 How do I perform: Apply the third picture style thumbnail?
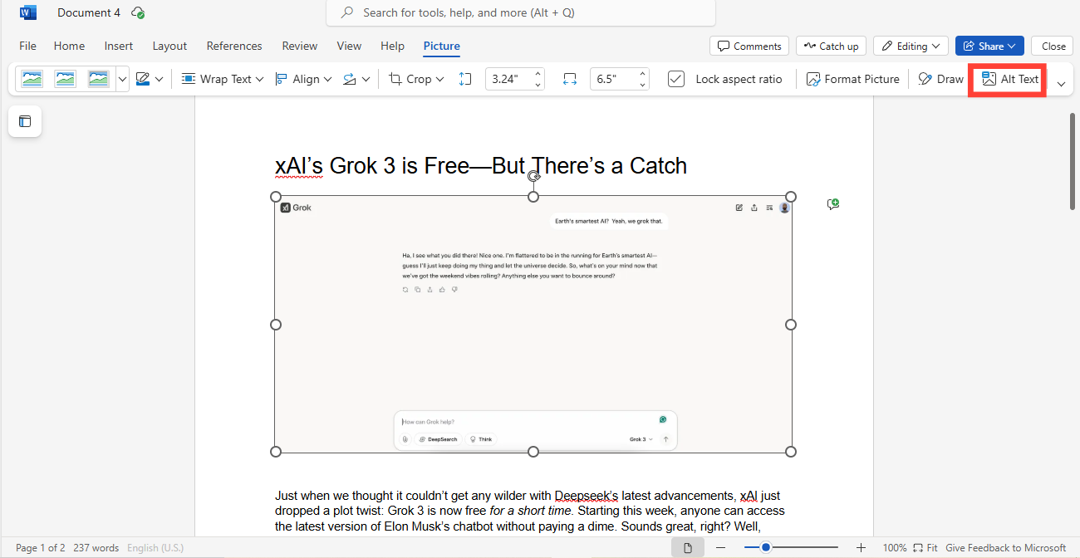tap(98, 79)
